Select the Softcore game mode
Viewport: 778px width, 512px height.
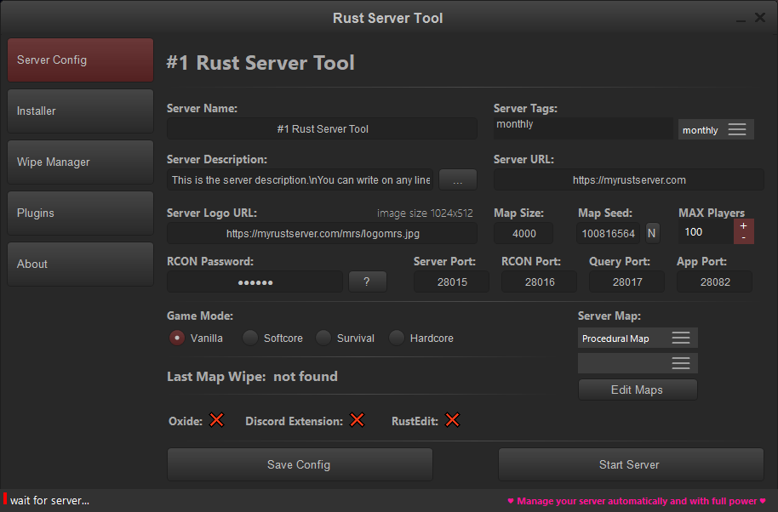[x=250, y=338]
